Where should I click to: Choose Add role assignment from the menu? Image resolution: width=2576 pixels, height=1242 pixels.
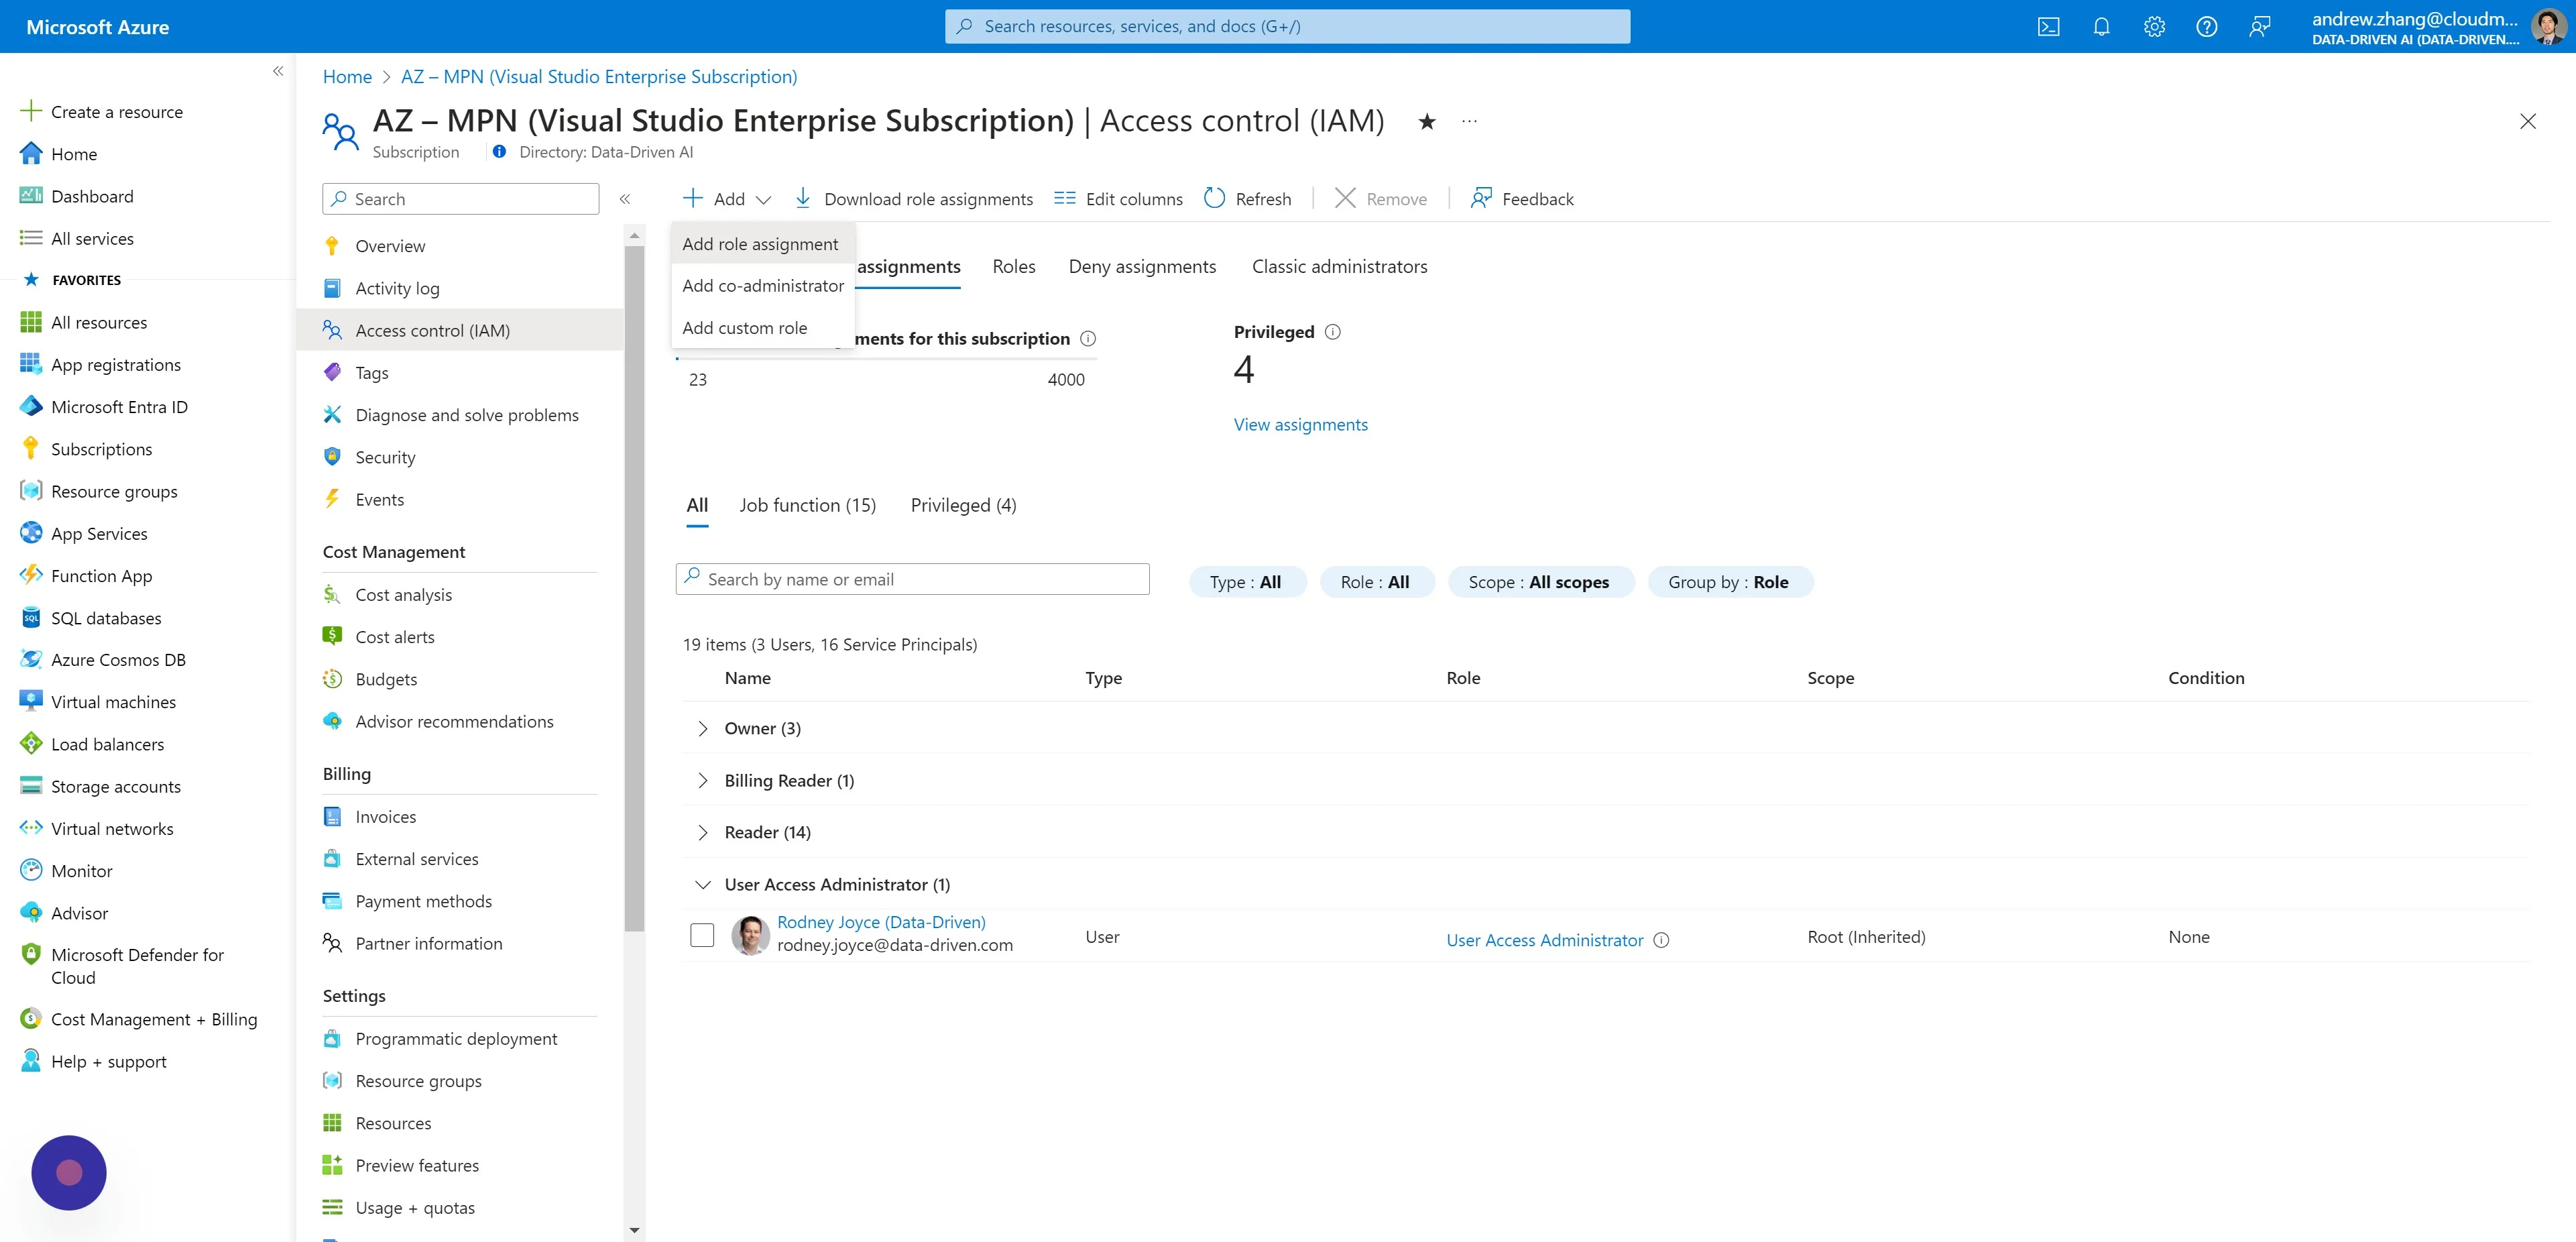coord(762,244)
